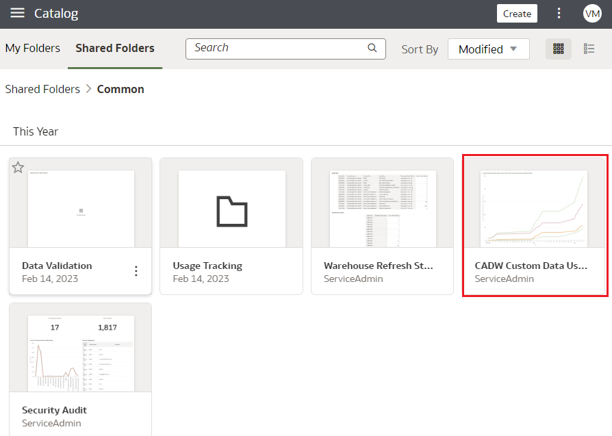Switch catalog to grid view
Viewport: 612px width, 436px height.
558,49
